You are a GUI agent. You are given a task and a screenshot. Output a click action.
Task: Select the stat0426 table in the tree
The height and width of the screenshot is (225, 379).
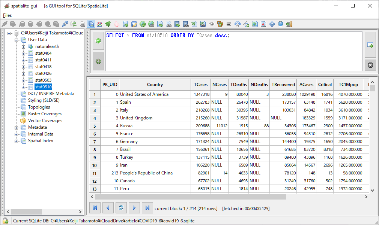pyautogui.click(x=43, y=73)
